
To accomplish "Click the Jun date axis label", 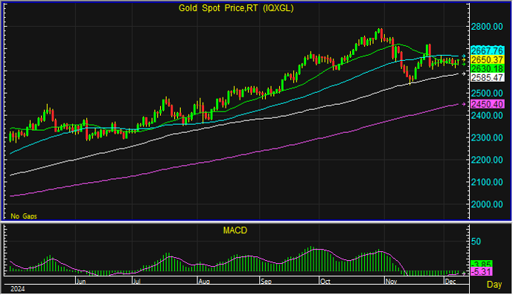I will click(81, 282).
